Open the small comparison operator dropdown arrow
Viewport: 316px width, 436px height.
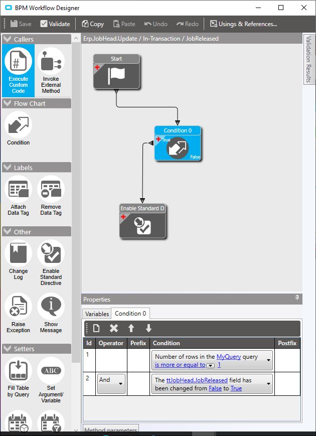click(x=210, y=366)
